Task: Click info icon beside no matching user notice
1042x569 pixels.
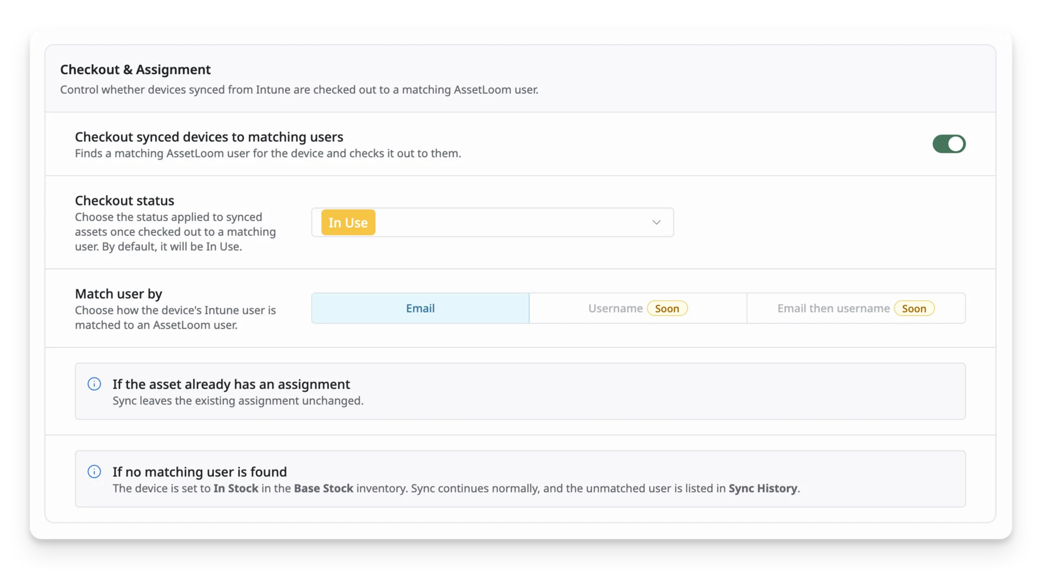Action: (x=94, y=471)
